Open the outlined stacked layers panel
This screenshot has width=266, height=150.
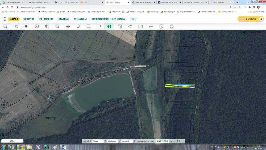click(x=37, y=26)
